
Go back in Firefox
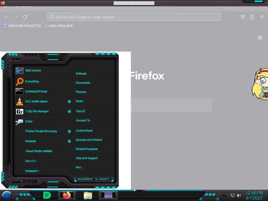6,17
